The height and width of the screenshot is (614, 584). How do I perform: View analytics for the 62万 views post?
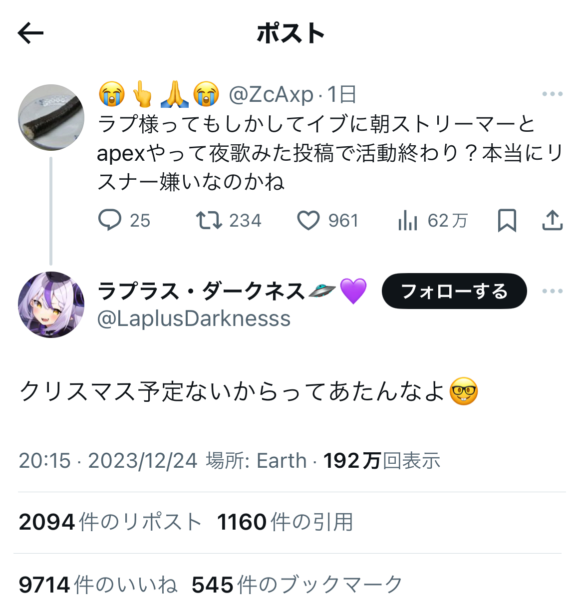click(x=408, y=220)
